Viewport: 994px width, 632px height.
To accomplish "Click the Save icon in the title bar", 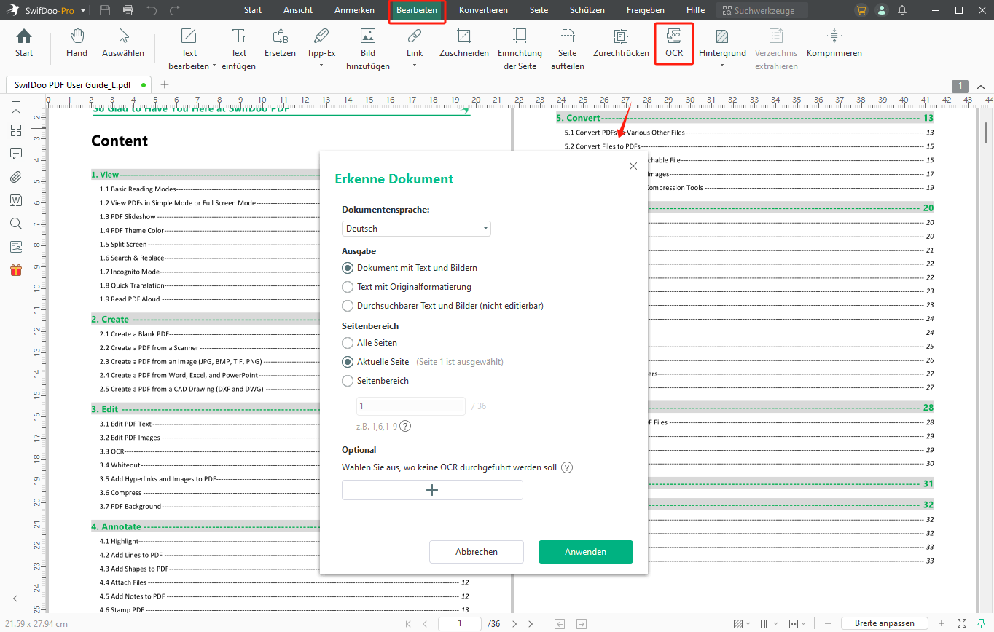I will click(105, 11).
